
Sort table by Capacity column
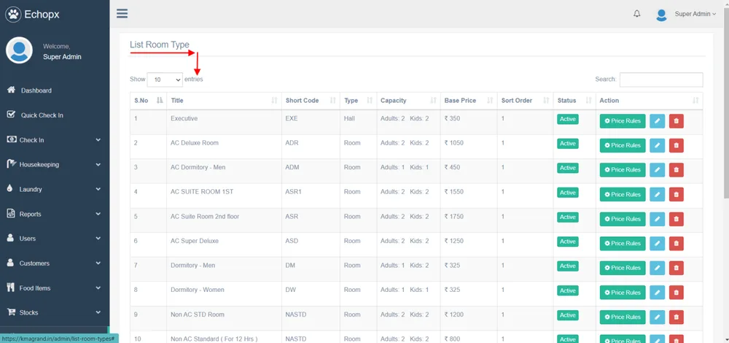(x=409, y=101)
